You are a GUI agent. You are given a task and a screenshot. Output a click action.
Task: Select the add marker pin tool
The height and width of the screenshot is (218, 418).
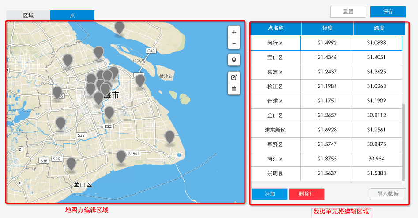[x=234, y=60]
